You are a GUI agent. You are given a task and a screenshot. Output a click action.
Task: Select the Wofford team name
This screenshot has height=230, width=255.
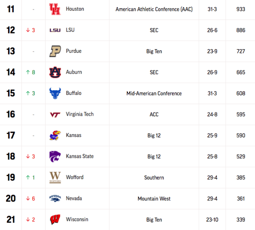[x=75, y=177]
